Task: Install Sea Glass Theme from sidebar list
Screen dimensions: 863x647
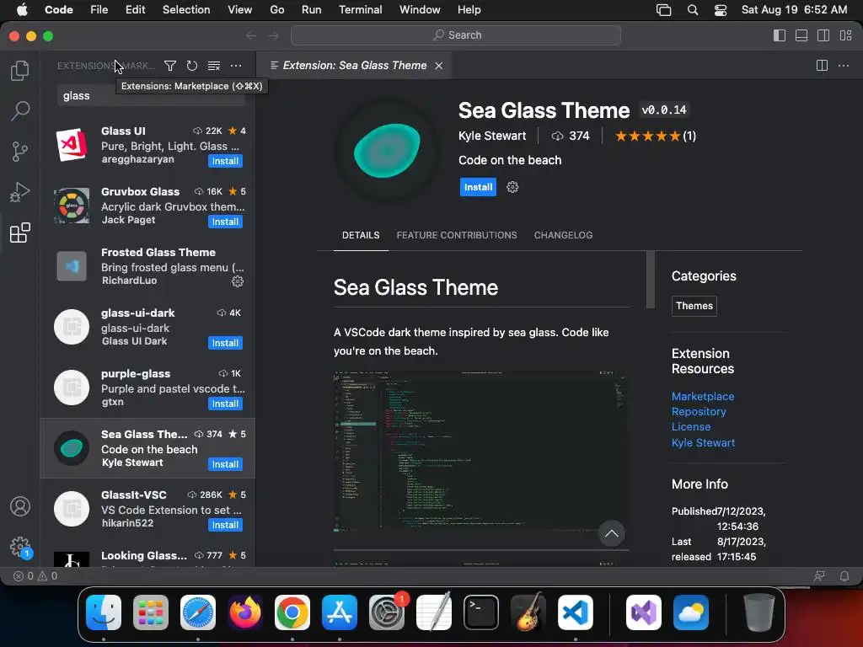Action: point(225,464)
